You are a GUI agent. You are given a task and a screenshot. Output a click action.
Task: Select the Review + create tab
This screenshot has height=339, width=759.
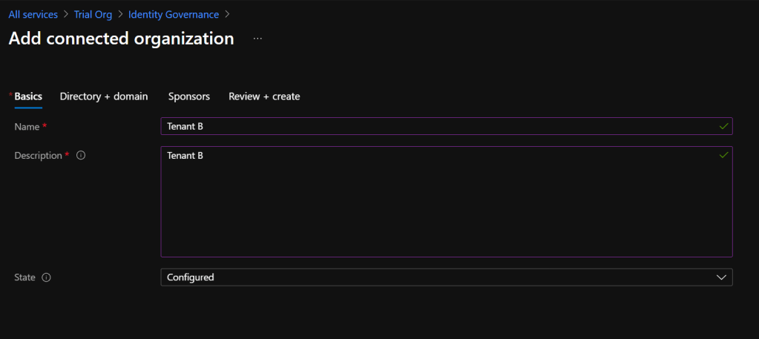pos(264,96)
